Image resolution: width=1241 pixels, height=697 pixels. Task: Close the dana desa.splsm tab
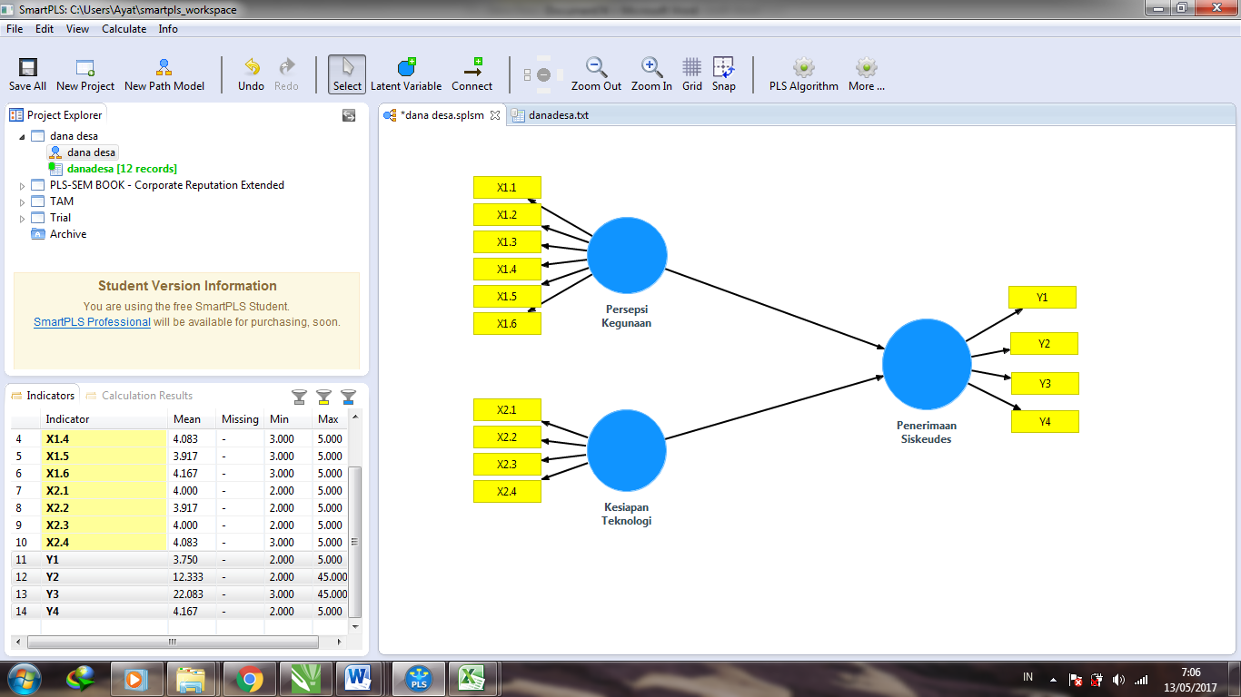(495, 115)
